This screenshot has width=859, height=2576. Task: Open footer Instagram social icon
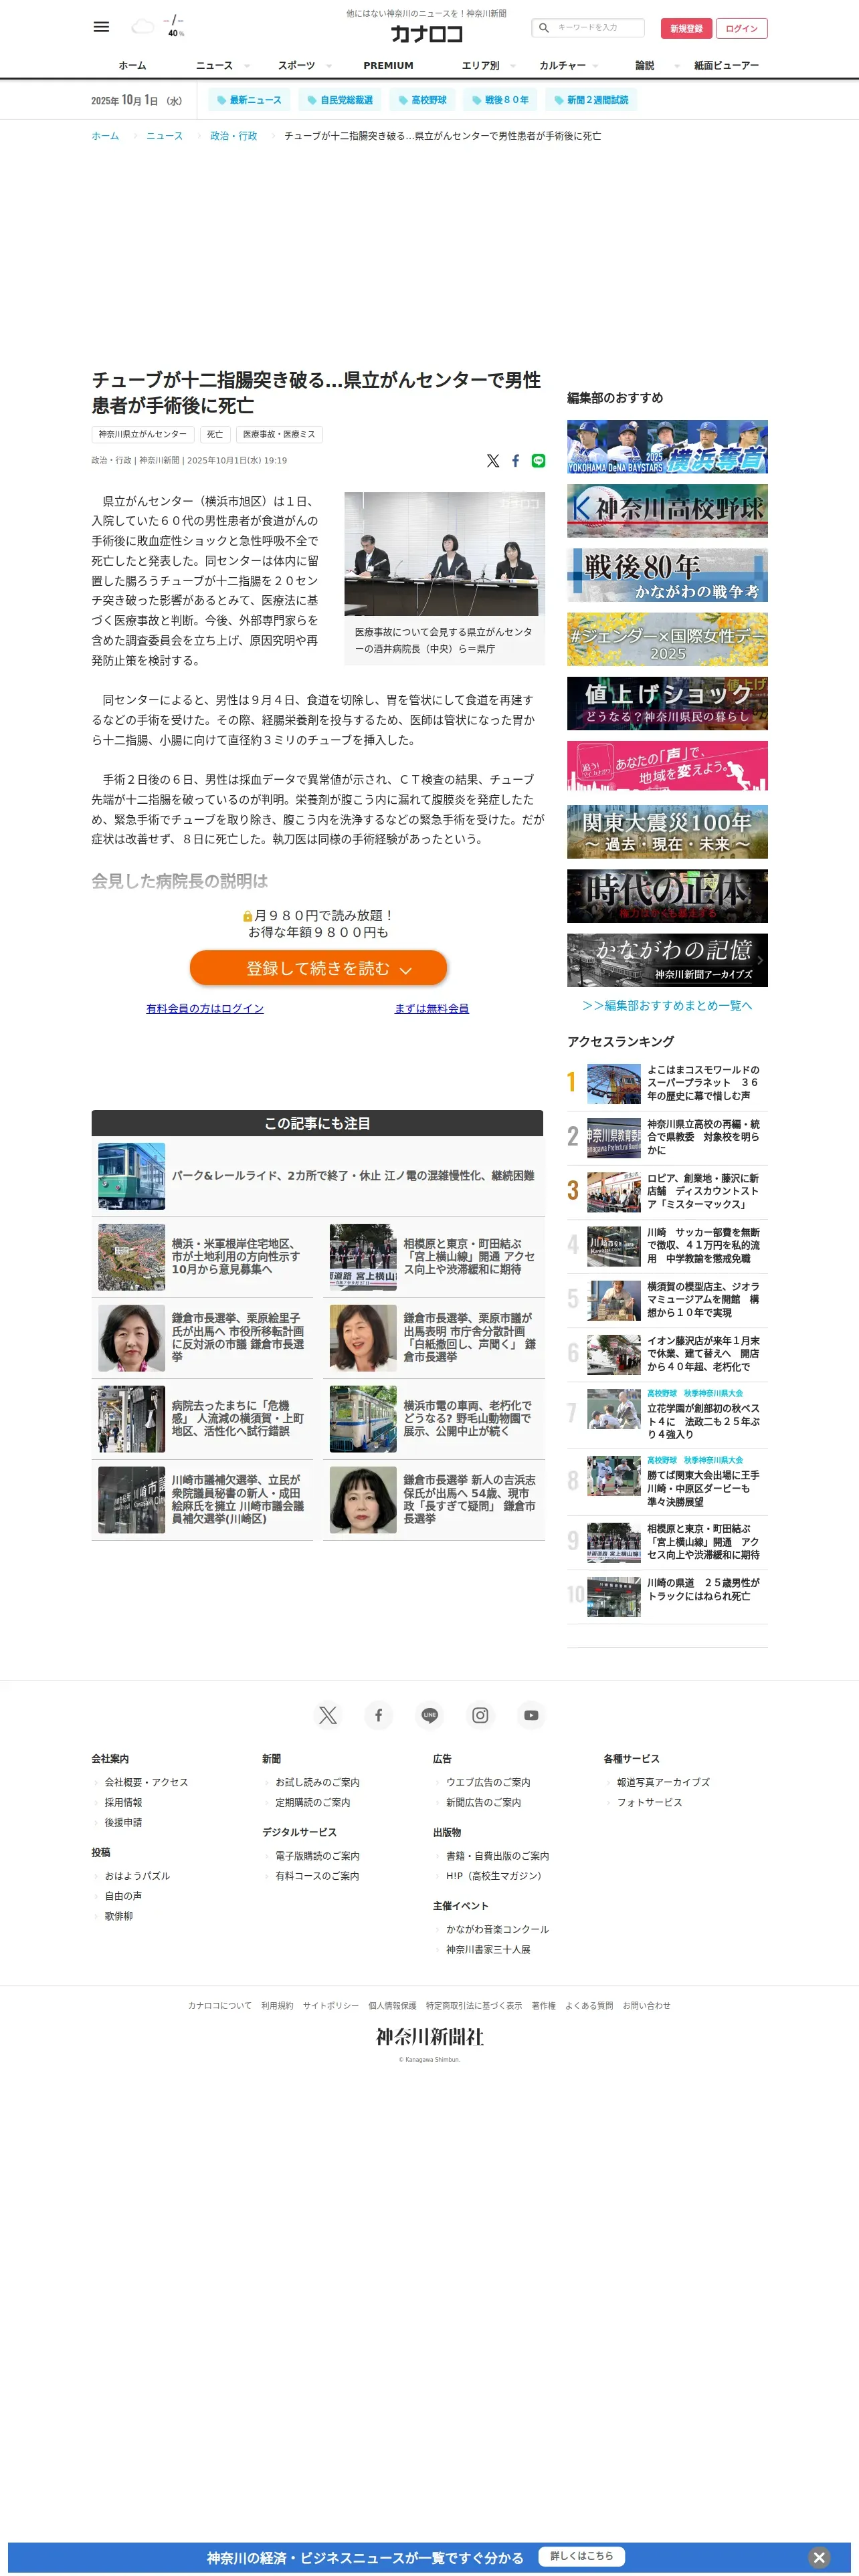click(x=481, y=1715)
